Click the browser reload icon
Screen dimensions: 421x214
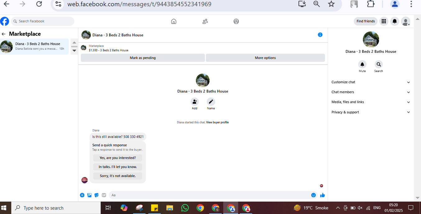point(39,4)
